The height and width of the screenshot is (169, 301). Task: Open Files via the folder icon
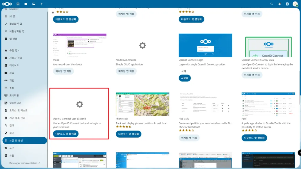26,4
